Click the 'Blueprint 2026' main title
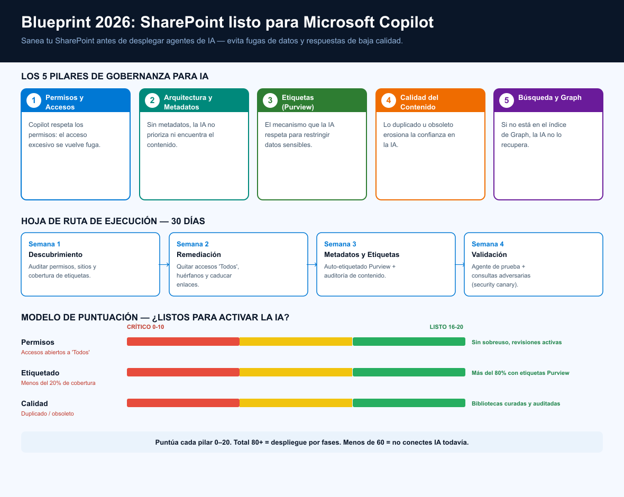Image resolution: width=624 pixels, height=497 pixels. click(x=227, y=22)
